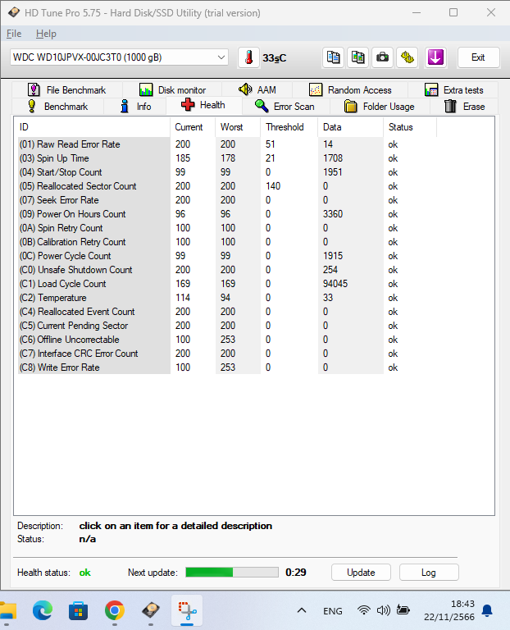Click the Update button
Viewport: 510px width, 630px height.
pyautogui.click(x=361, y=572)
